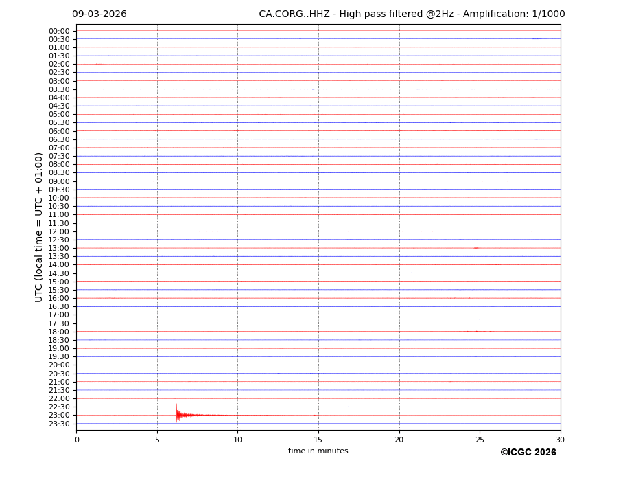Click the 18:00 hour label on the y-axis
636x478 pixels.
(59, 332)
